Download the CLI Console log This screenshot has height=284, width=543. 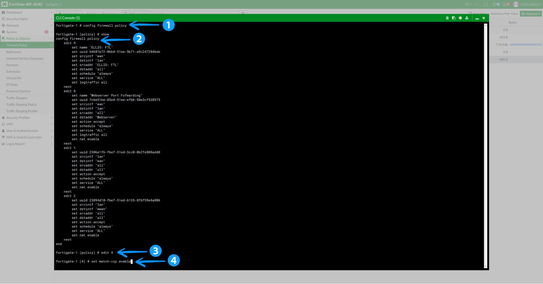tap(467, 18)
